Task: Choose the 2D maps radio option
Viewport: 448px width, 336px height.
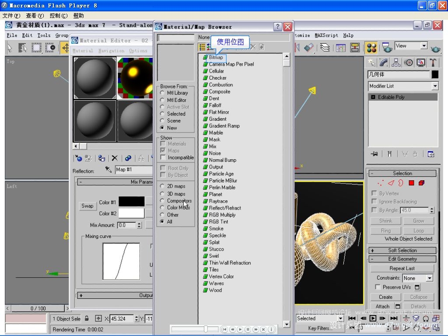Action: [x=163, y=186]
